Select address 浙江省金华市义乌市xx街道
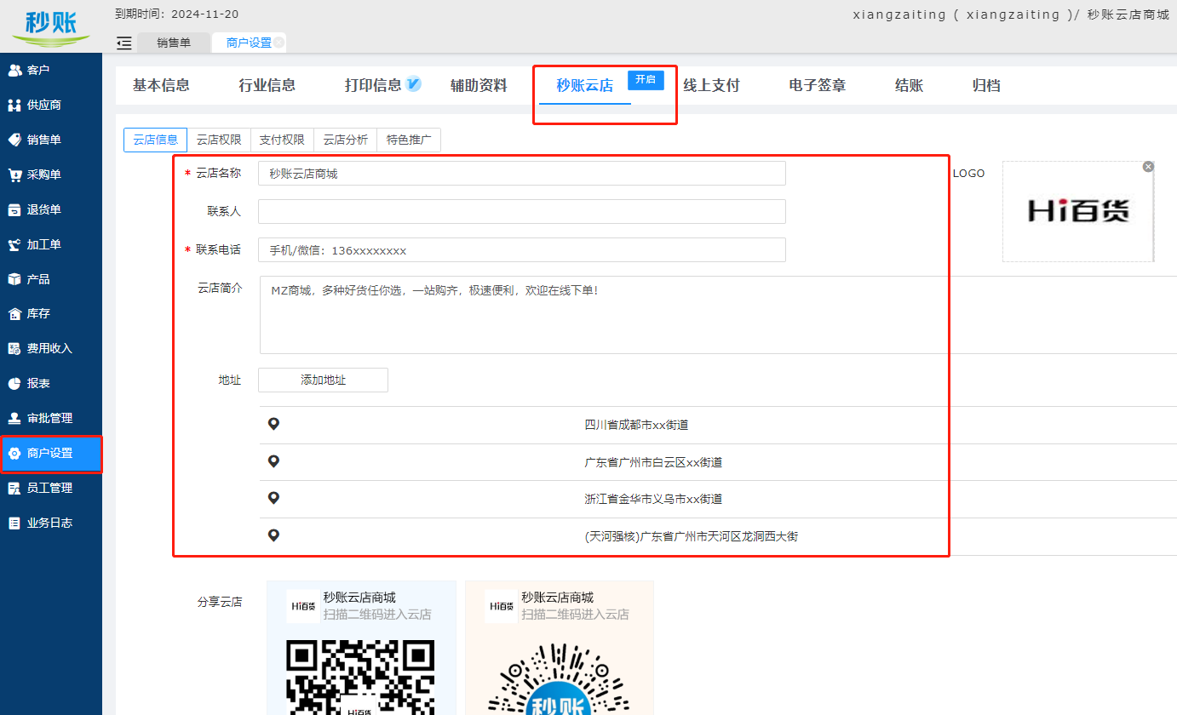Viewport: 1177px width, 715px height. pos(653,499)
